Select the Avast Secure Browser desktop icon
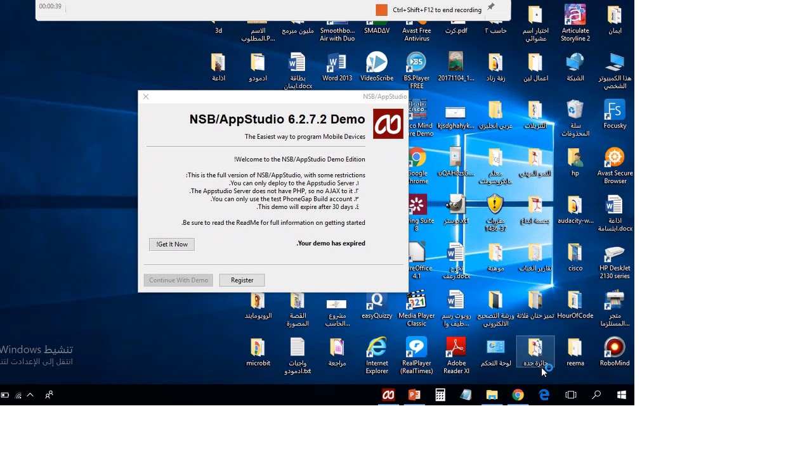 click(x=615, y=166)
